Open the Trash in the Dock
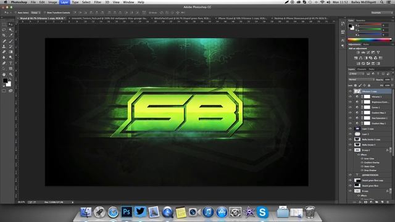The width and height of the screenshot is (395, 222). (x=310, y=212)
